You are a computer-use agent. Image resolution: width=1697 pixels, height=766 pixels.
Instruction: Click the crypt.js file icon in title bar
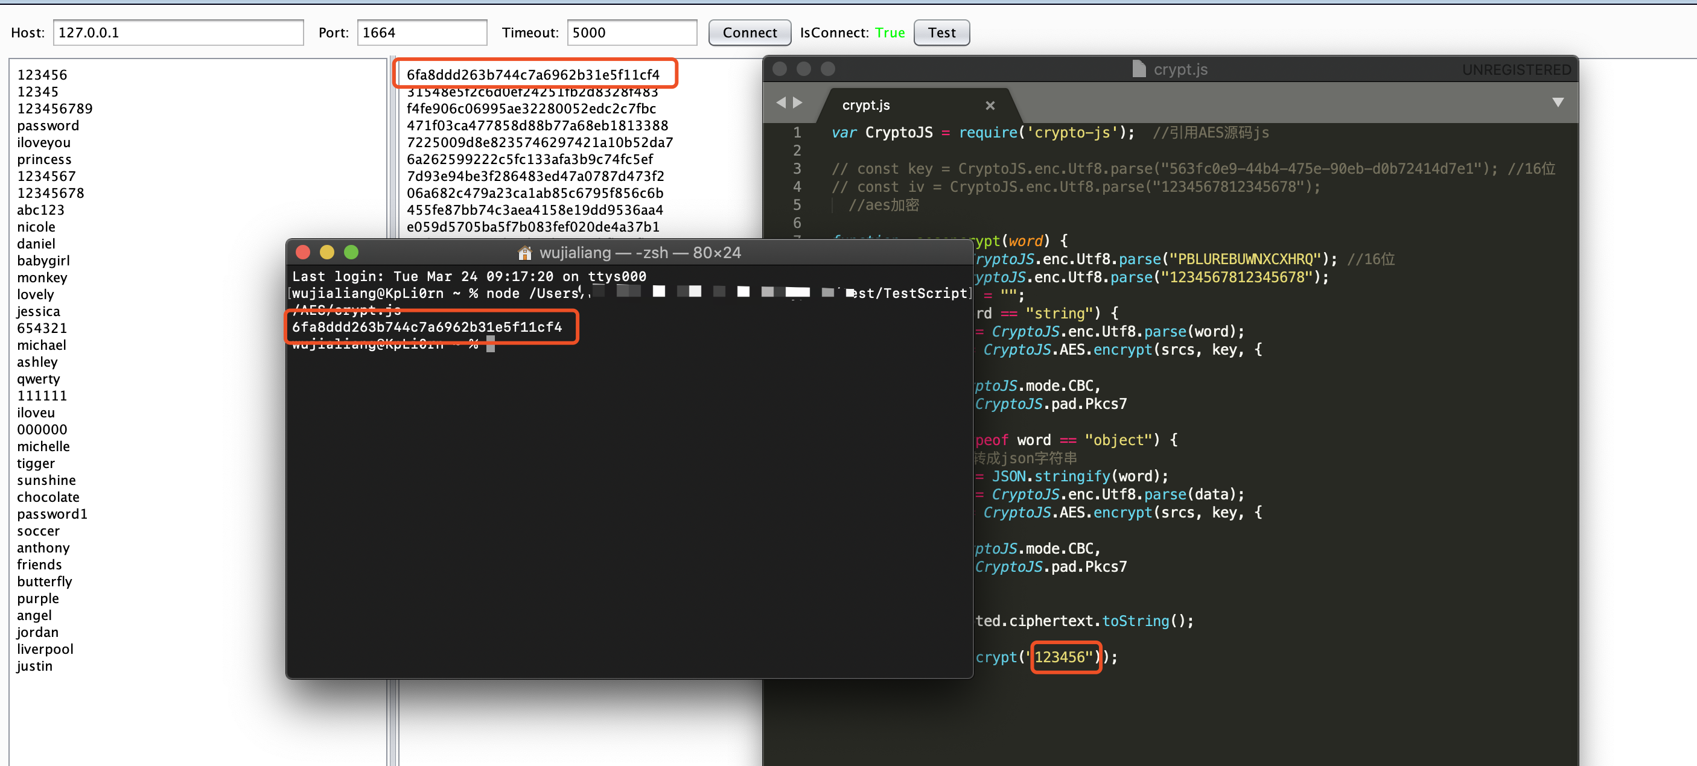[1138, 69]
